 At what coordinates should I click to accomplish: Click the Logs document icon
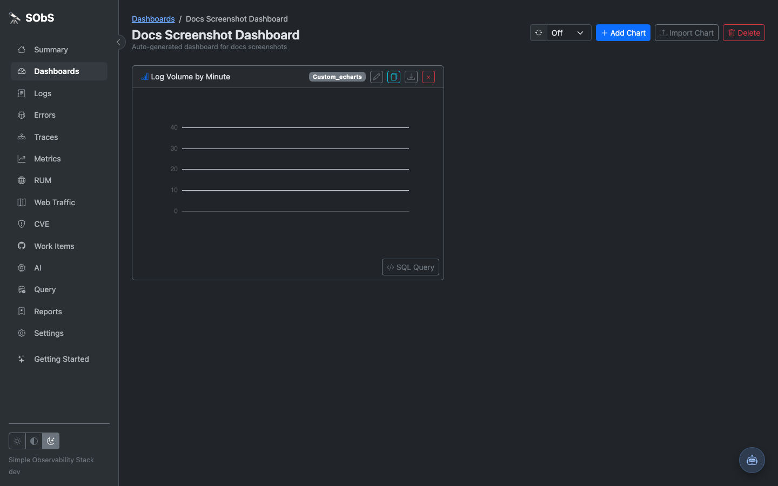coord(22,93)
